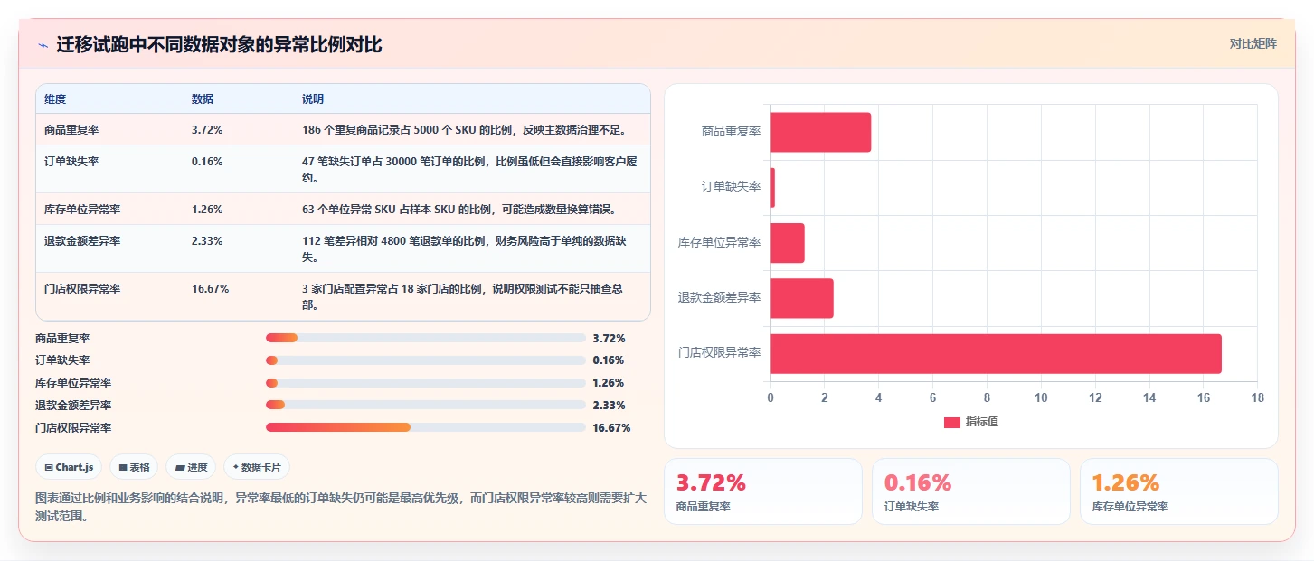Select the 库存单位异常率 table row name cell
The height and width of the screenshot is (561, 1314).
109,210
